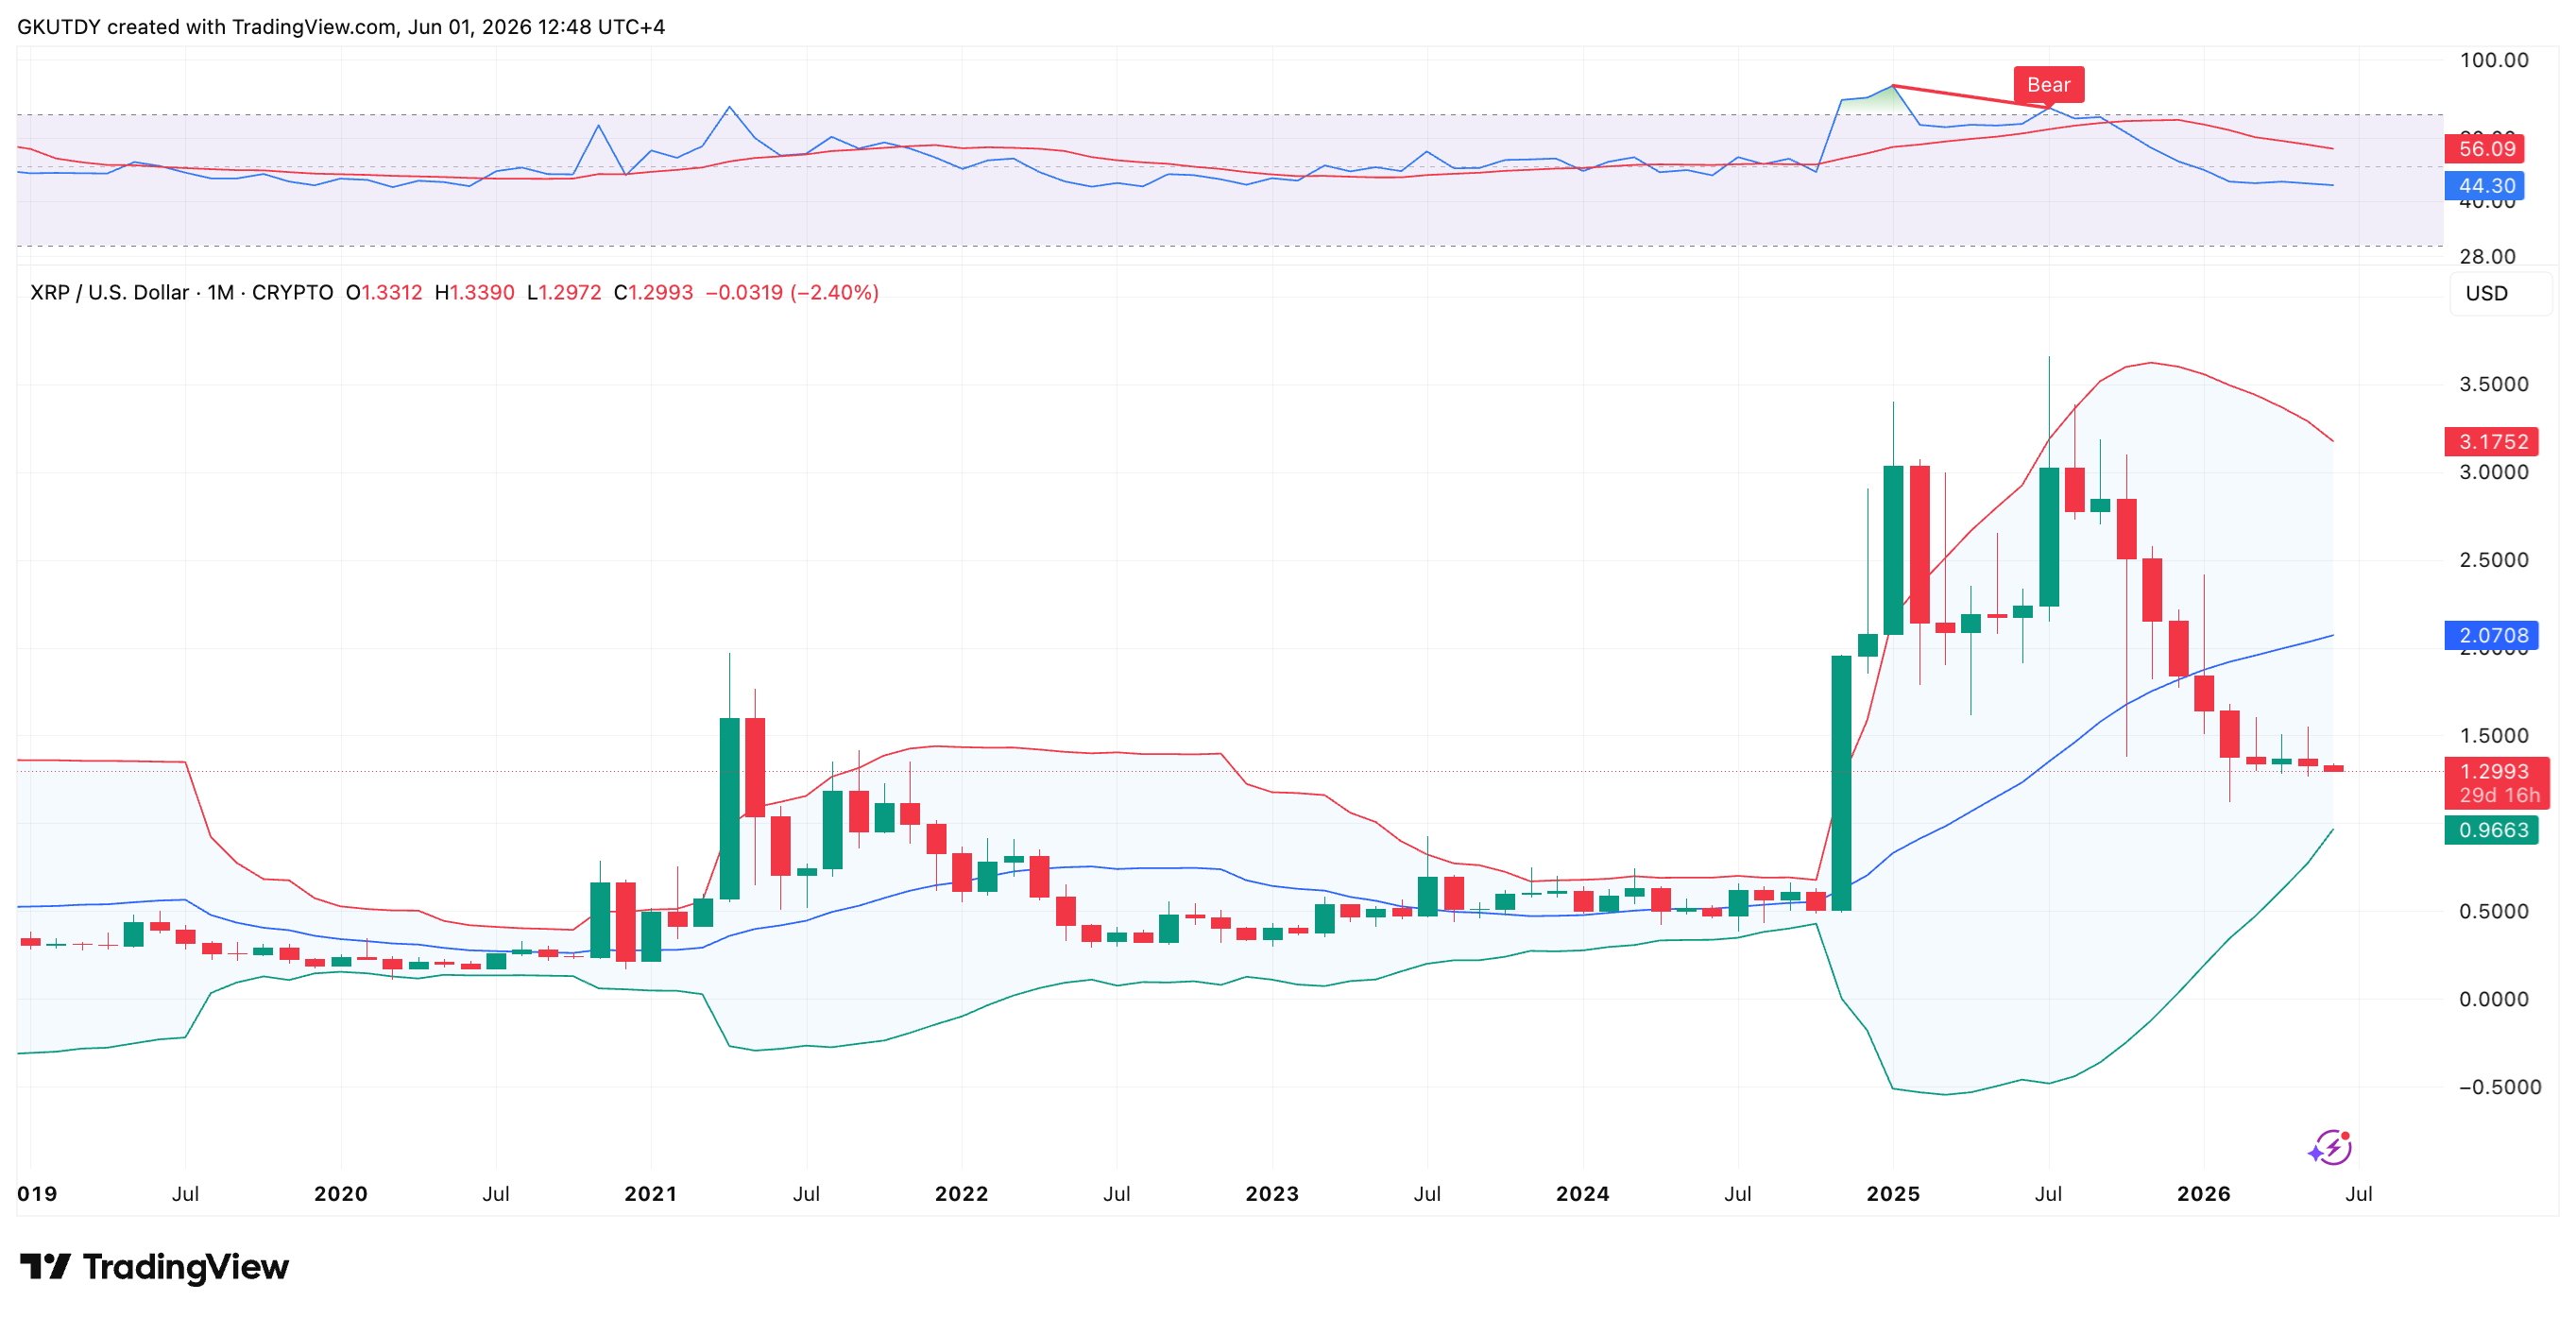
Task: Click the change value −0.0319 (−2.40%)
Action: [x=792, y=293]
